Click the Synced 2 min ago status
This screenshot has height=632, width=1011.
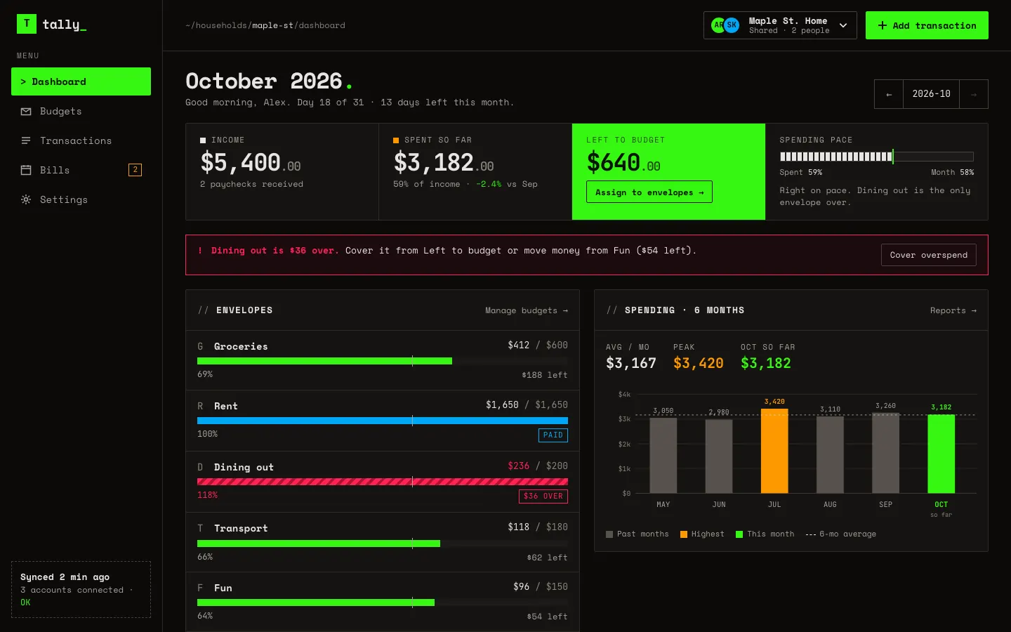point(65,577)
